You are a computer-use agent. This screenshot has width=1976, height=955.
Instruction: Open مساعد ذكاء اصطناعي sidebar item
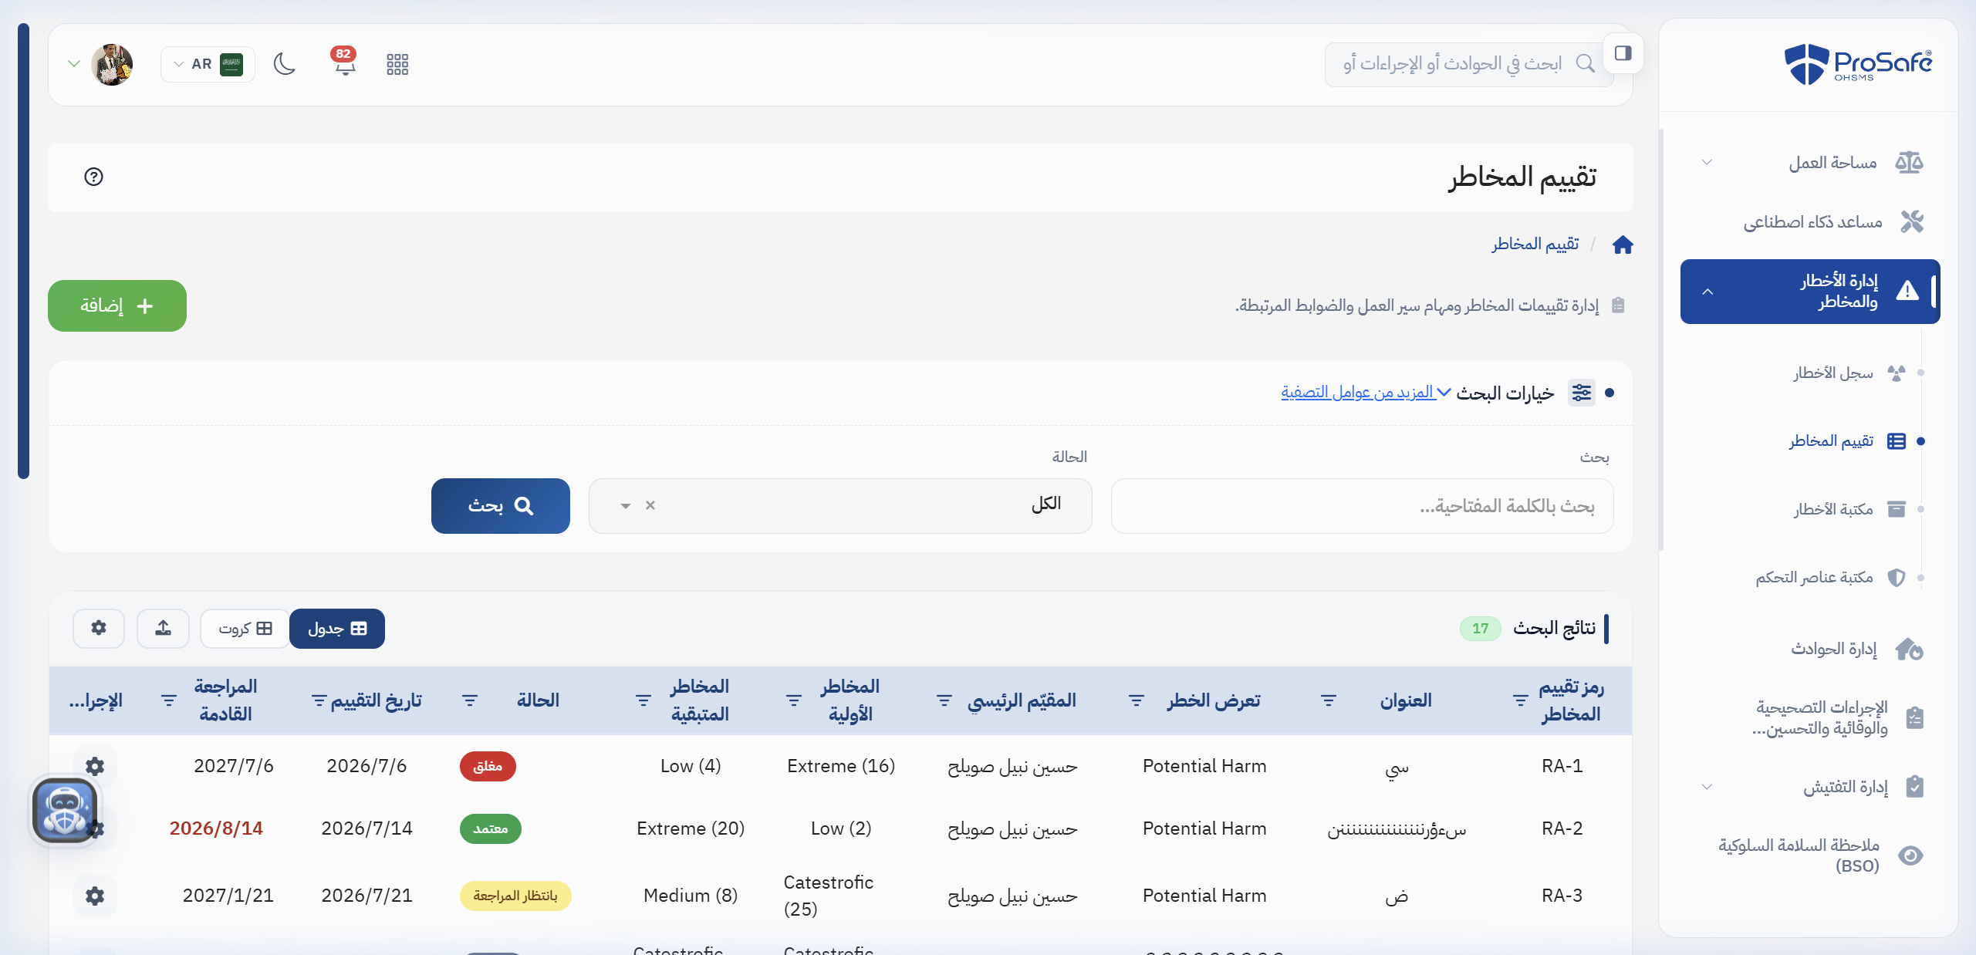pyautogui.click(x=1811, y=222)
